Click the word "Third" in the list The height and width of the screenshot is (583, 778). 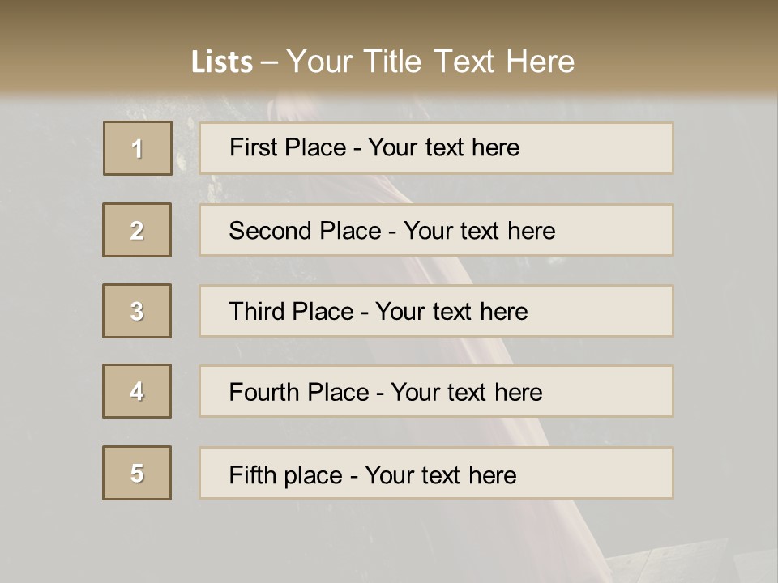point(257,312)
